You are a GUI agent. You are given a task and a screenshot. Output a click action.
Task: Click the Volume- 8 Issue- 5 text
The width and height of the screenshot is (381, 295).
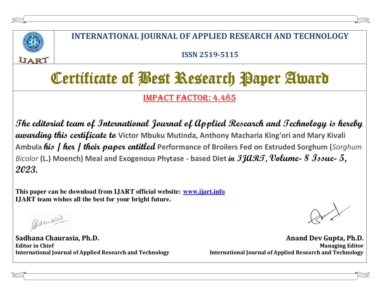308,158
